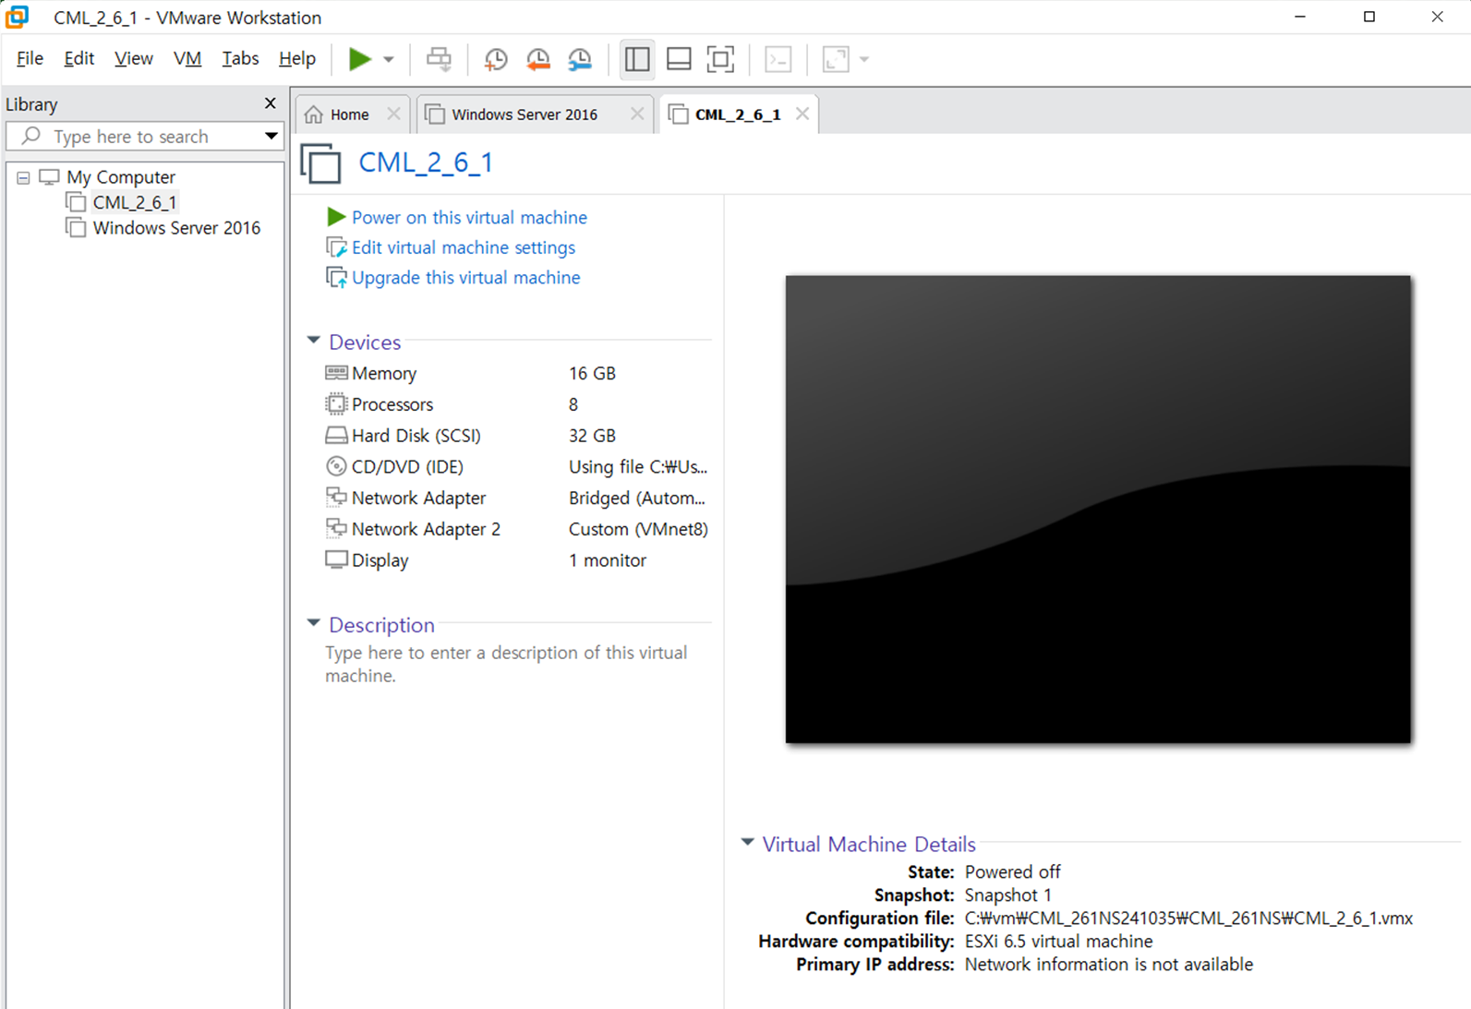Click the black VM screen preview thumbnail

point(1098,509)
